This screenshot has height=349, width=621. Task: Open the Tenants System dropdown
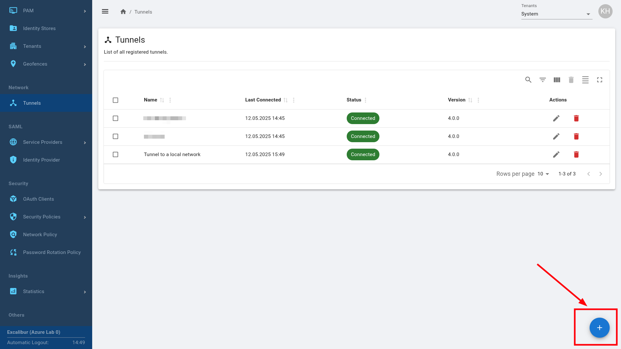click(556, 14)
